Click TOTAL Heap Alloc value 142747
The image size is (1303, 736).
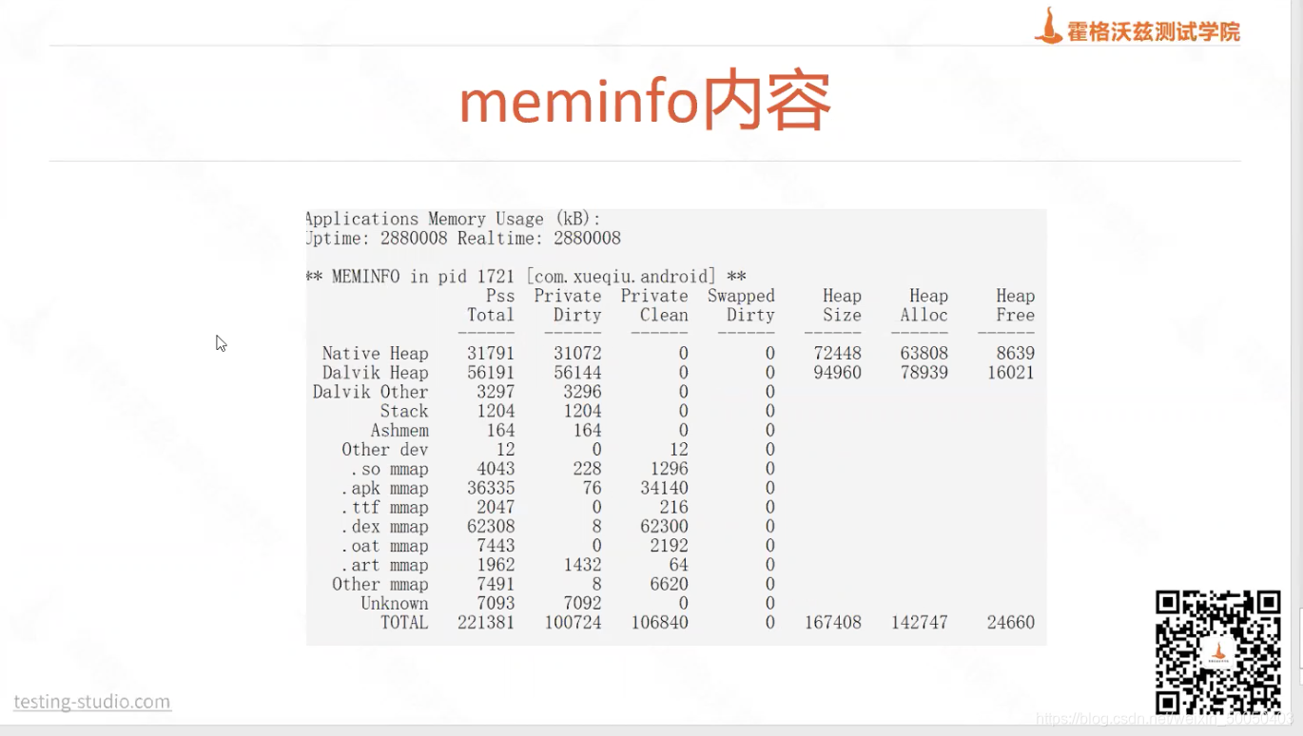(920, 623)
